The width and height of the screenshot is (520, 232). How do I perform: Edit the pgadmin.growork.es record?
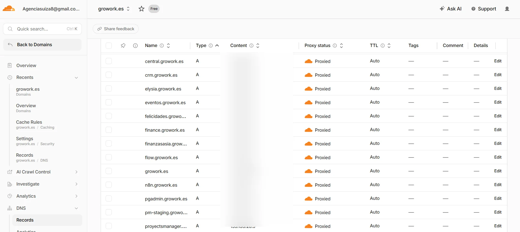[498, 198]
